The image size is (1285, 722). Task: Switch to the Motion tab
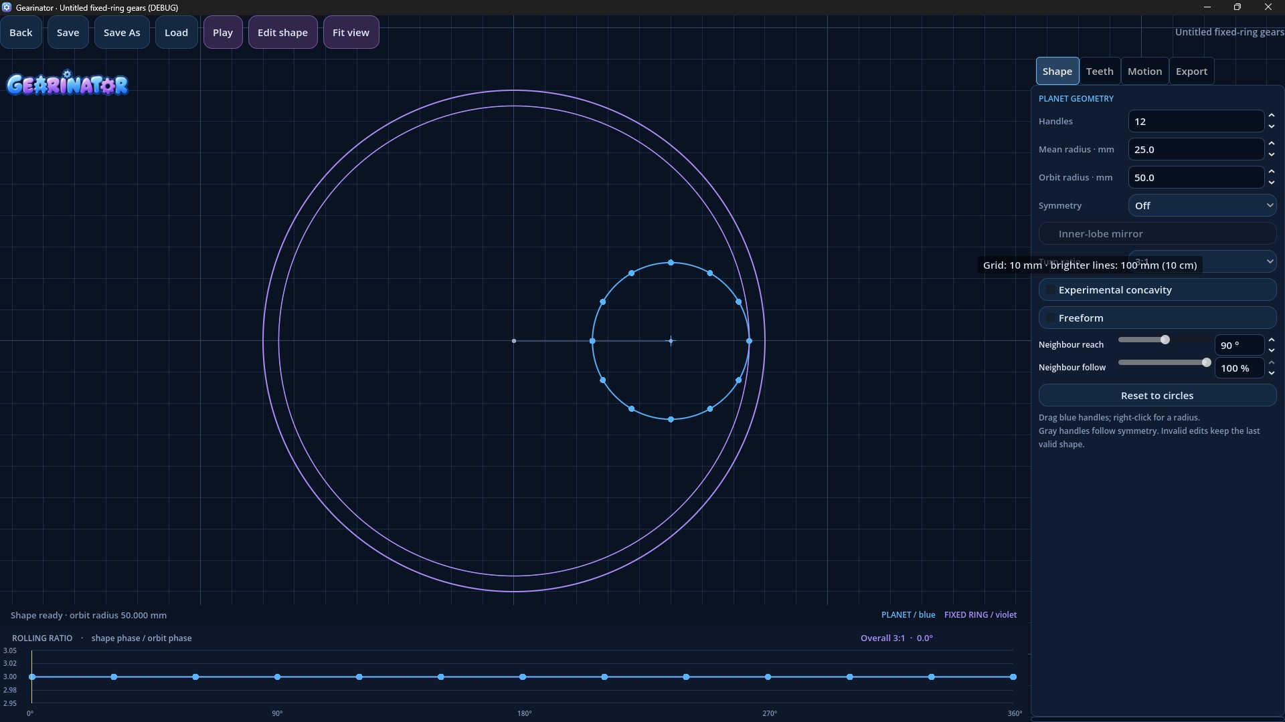point(1144,72)
